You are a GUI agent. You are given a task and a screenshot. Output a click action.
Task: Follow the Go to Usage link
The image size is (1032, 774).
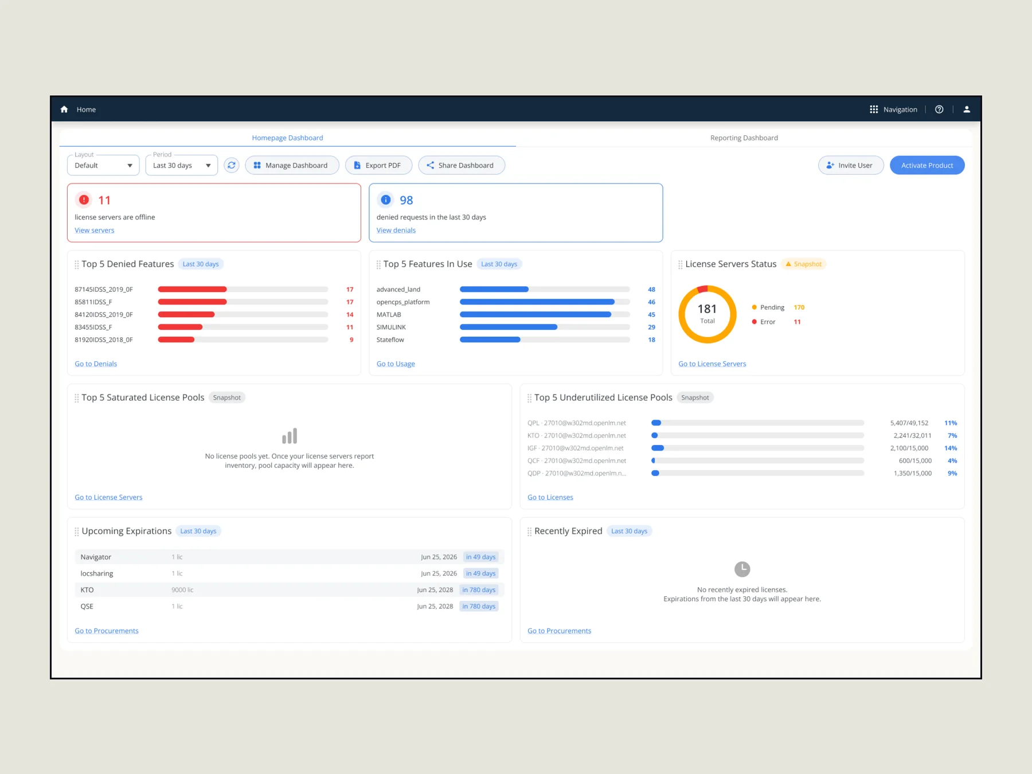point(396,364)
